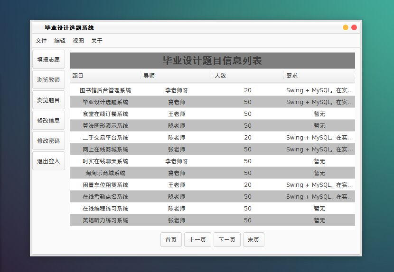The image size is (394, 272).
Task: Click the requirement cell of 在线考勤点名系统
Action: [x=319, y=197]
